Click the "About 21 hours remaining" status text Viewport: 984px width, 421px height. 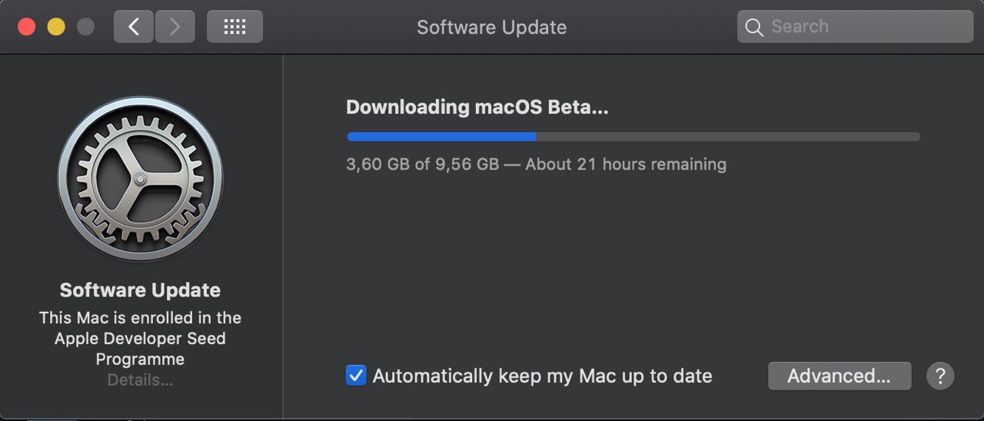[x=626, y=164]
